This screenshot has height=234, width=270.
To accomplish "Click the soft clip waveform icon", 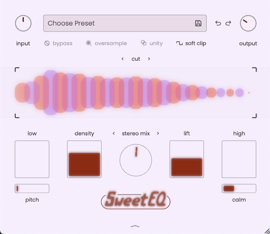I will coord(180,43).
